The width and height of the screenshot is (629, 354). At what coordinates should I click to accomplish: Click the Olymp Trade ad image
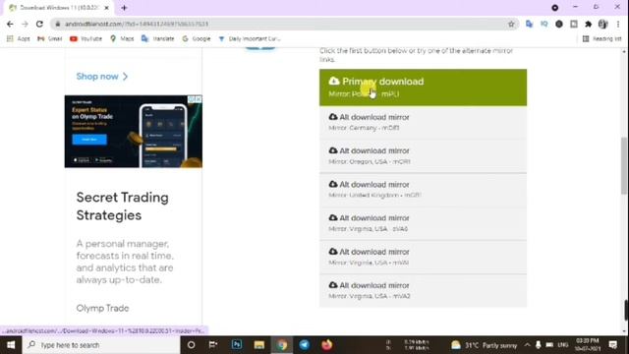[134, 131]
